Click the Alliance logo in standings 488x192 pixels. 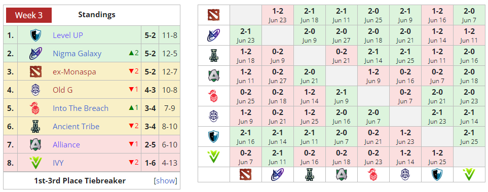click(35, 145)
